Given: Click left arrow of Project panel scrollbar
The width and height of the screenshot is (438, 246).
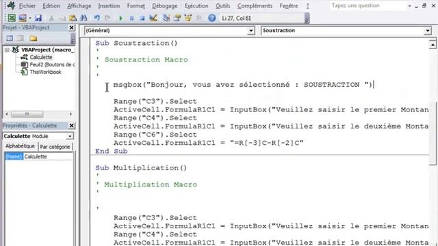Looking at the screenshot, I should coord(7,114).
